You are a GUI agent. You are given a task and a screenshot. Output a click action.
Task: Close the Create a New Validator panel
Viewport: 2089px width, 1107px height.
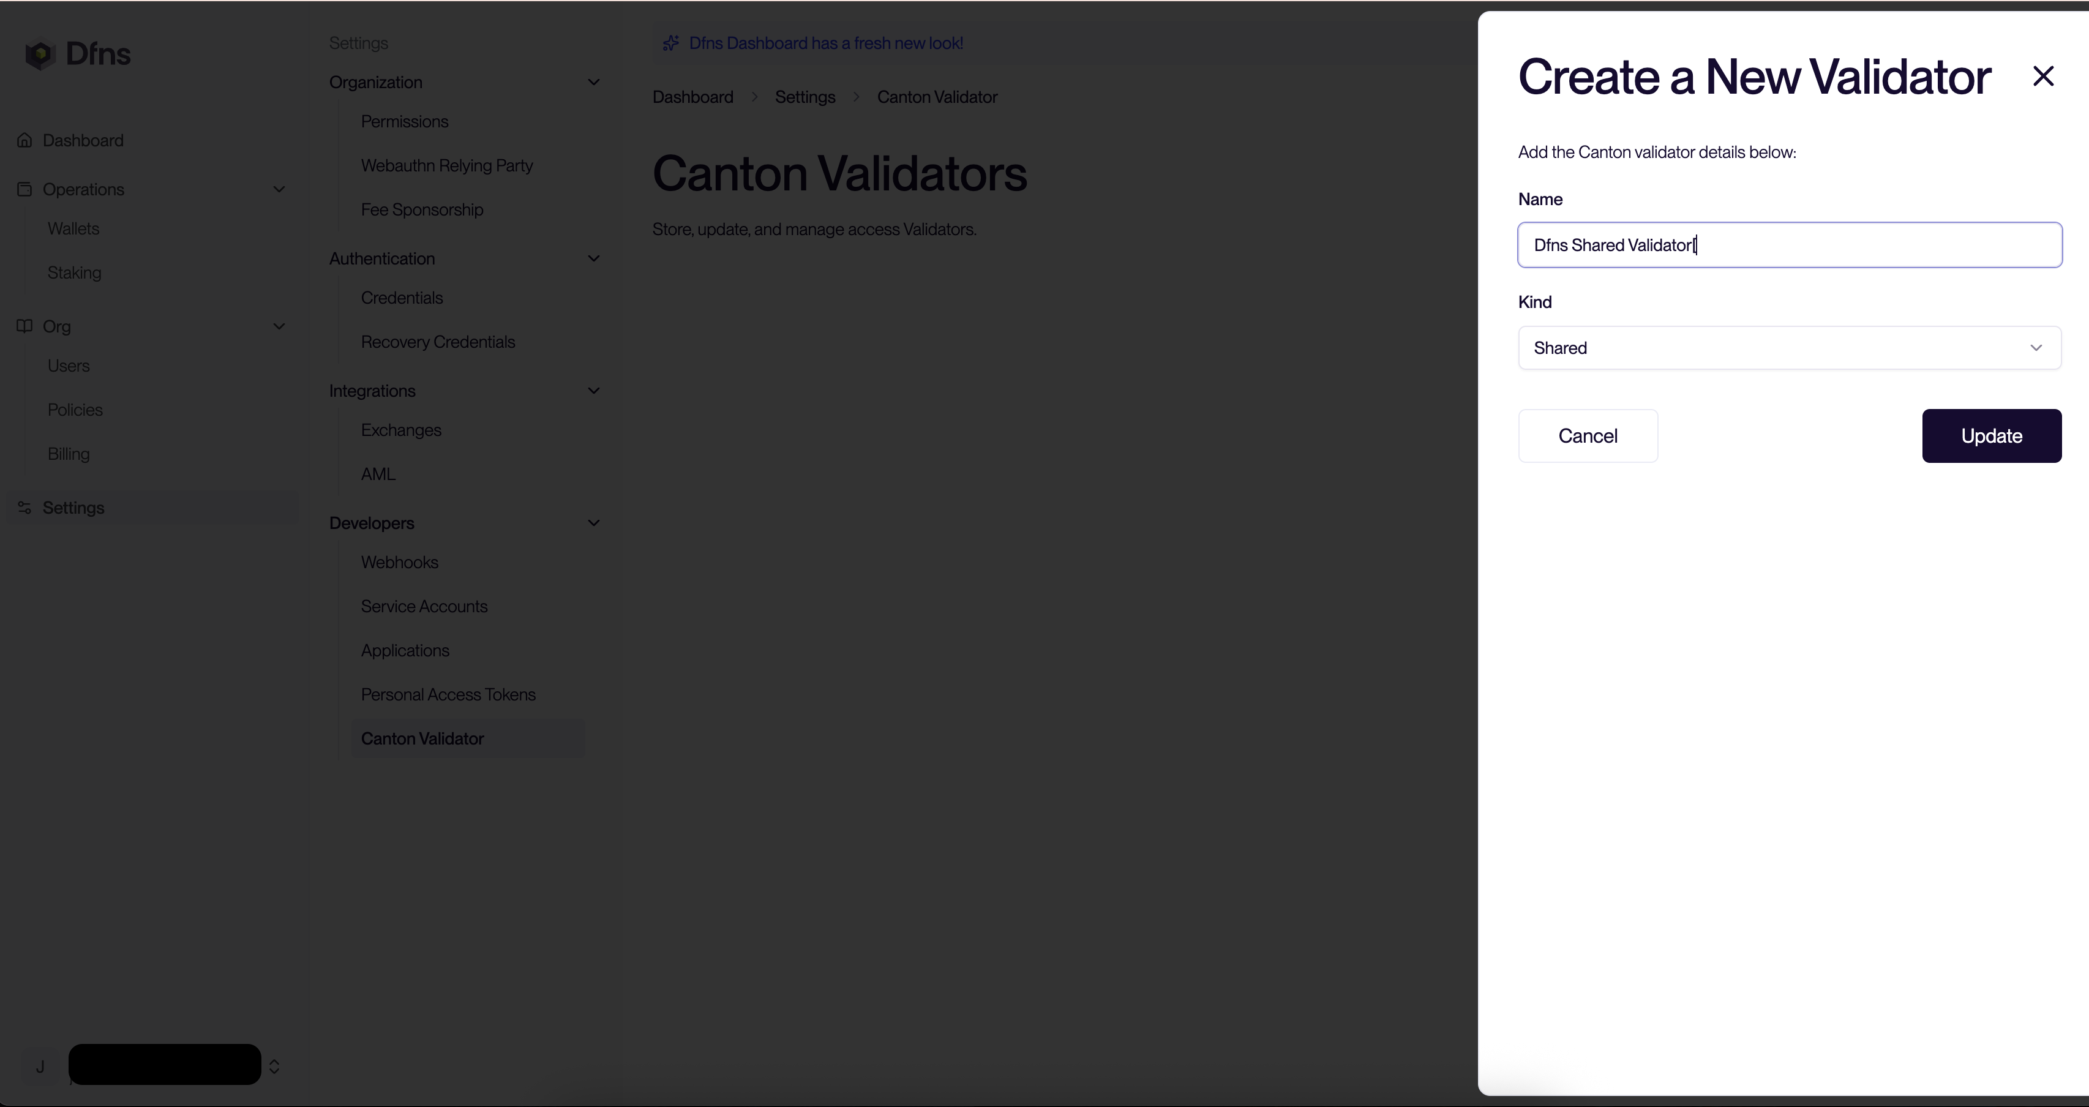pos(2043,77)
